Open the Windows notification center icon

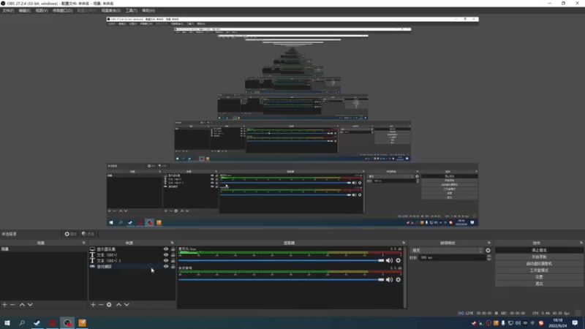(575, 322)
